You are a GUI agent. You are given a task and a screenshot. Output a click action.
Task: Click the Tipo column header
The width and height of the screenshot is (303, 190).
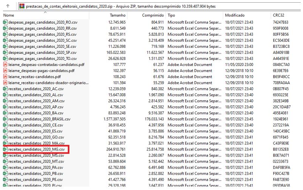tap(171, 15)
